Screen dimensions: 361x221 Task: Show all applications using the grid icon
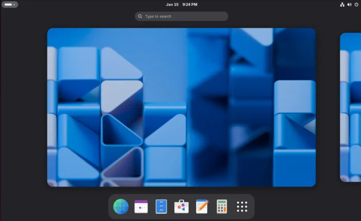[242, 207]
